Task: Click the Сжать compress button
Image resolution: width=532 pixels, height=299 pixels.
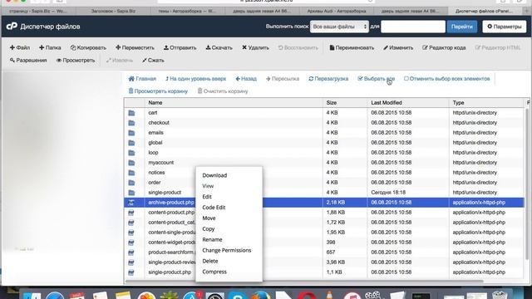Action: pyautogui.click(x=153, y=61)
